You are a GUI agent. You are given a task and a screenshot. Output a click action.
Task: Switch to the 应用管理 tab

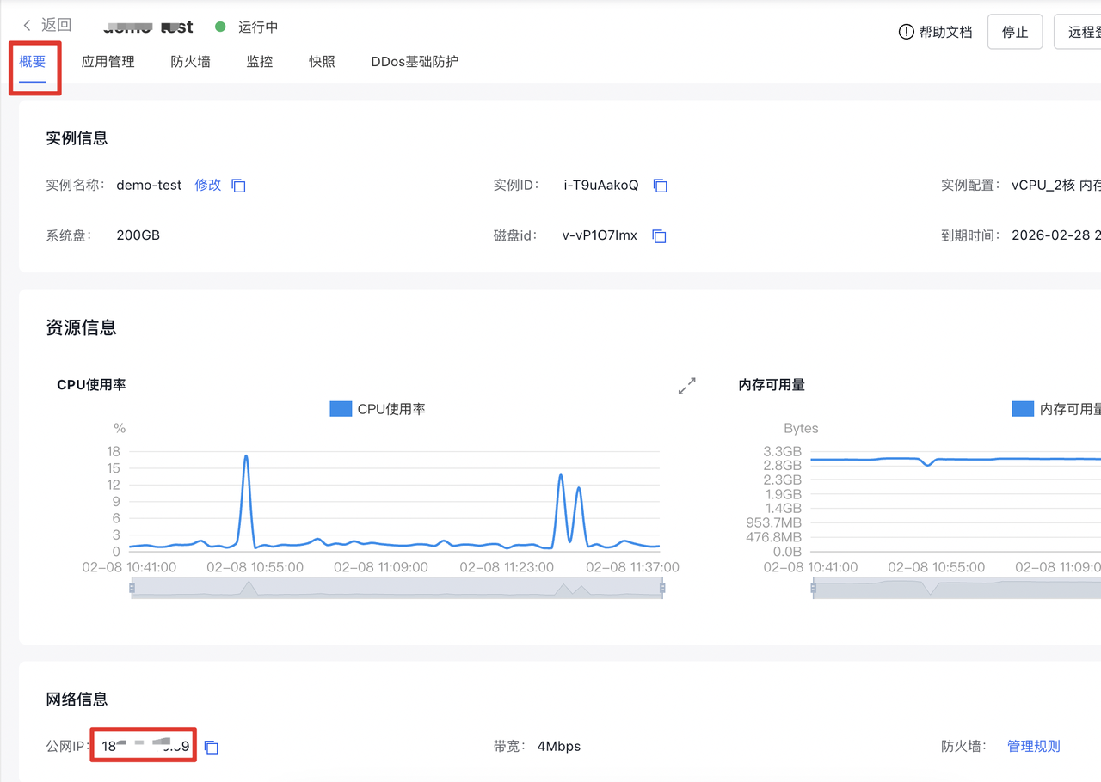[108, 62]
